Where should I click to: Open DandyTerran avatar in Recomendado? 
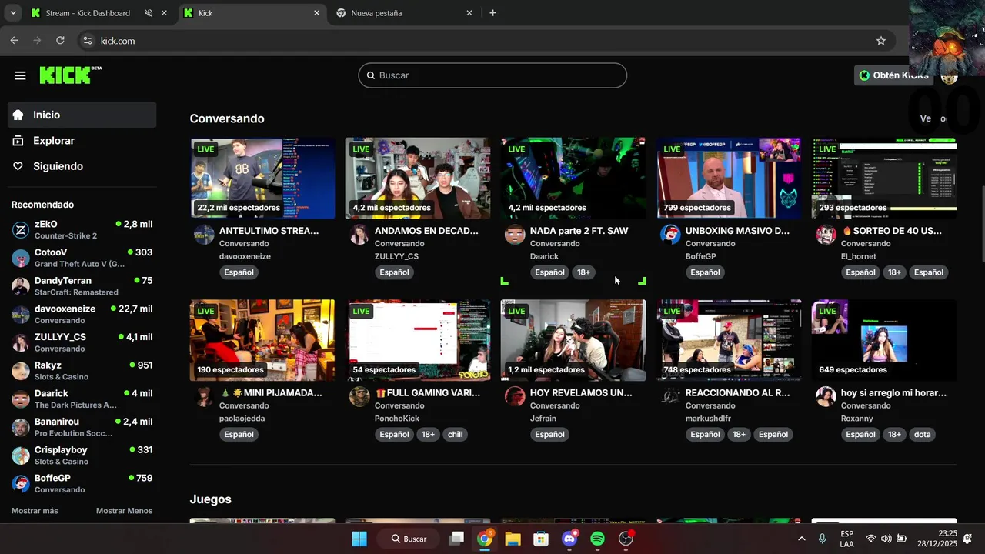[21, 286]
